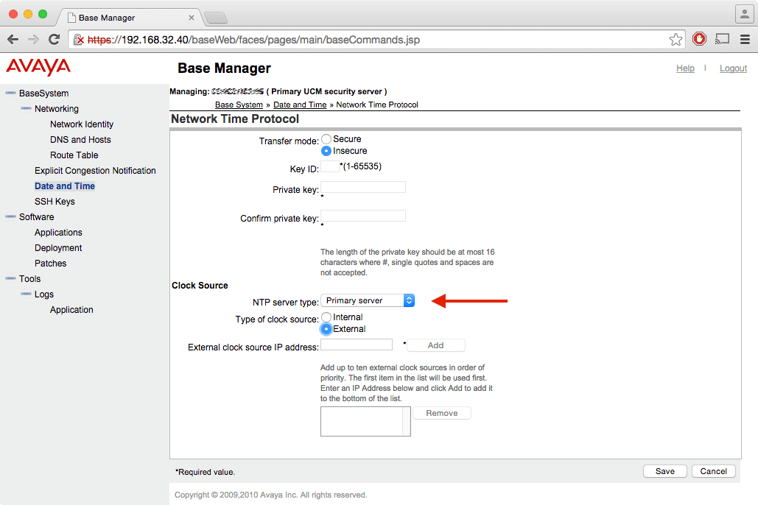Screen dimensions: 758x505
Task: Collapse the Software tree node
Action: [10, 216]
